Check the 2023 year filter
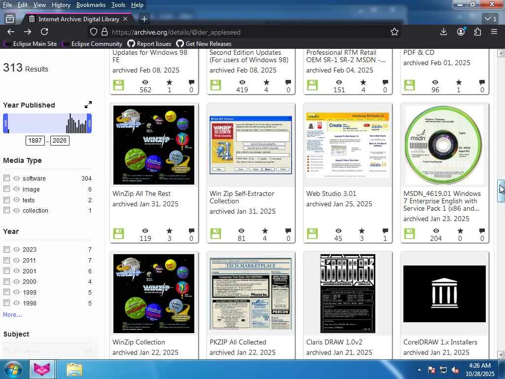505x379 pixels. point(6,249)
